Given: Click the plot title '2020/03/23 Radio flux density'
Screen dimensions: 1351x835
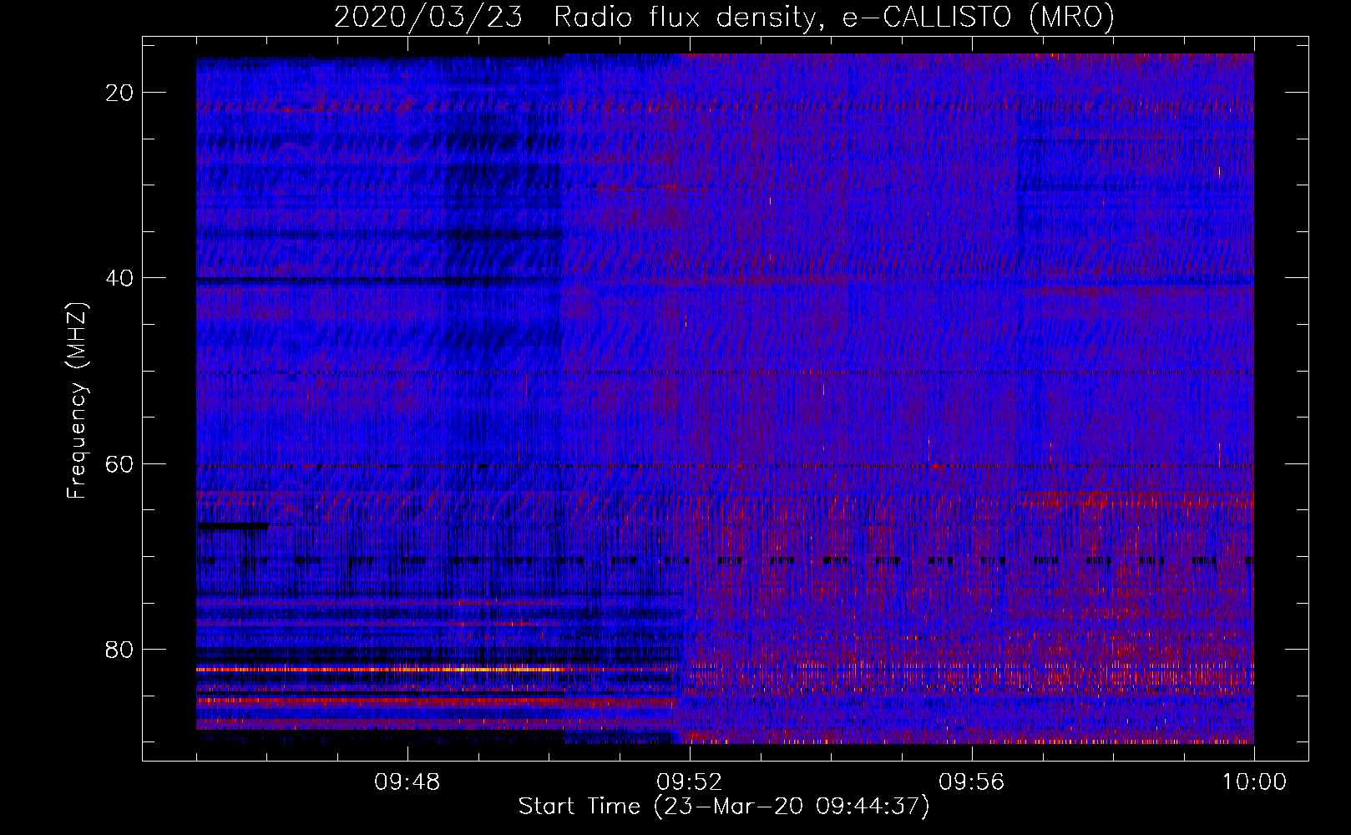Looking at the screenshot, I should coord(724,17).
